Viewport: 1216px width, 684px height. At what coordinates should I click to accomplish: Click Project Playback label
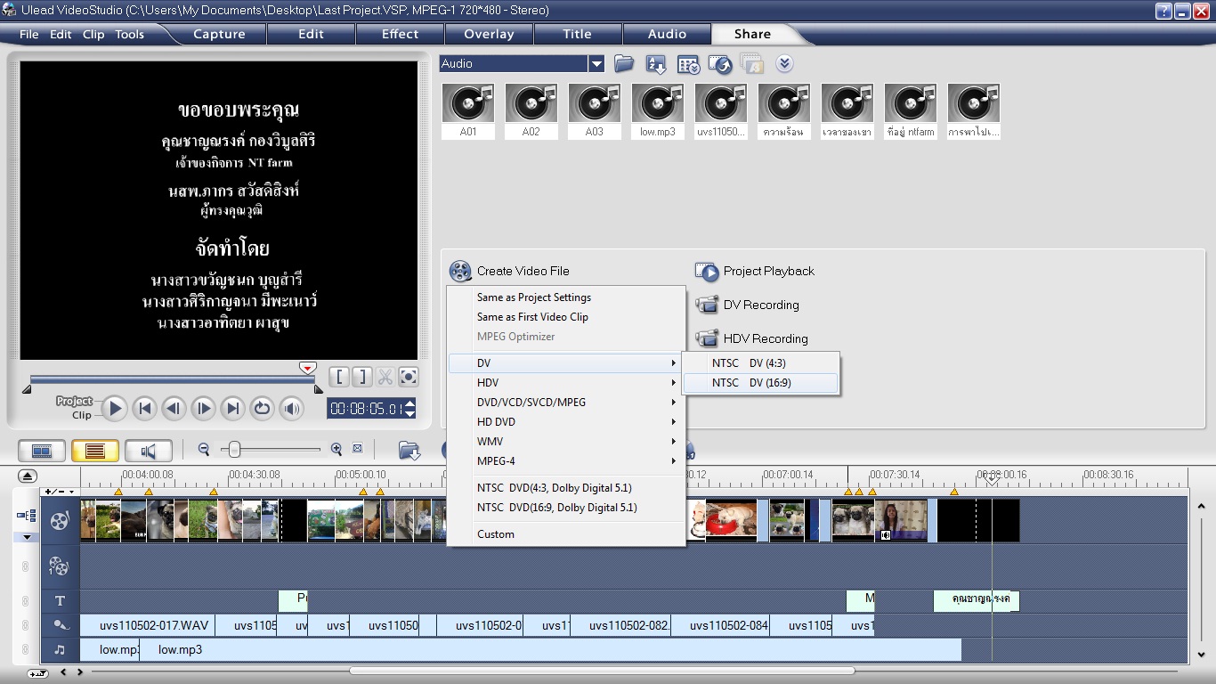pyautogui.click(x=769, y=272)
